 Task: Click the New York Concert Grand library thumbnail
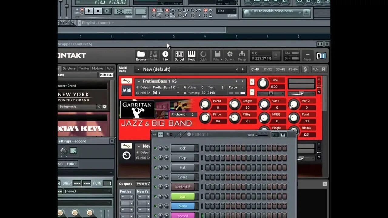tap(82, 97)
